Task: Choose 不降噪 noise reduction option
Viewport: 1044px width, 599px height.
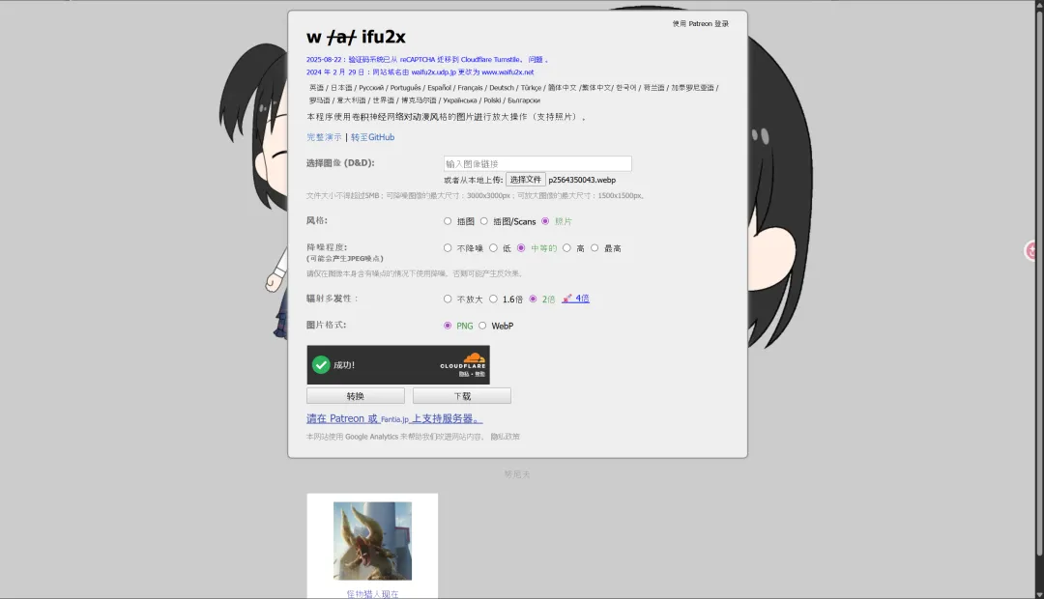Action: point(448,247)
